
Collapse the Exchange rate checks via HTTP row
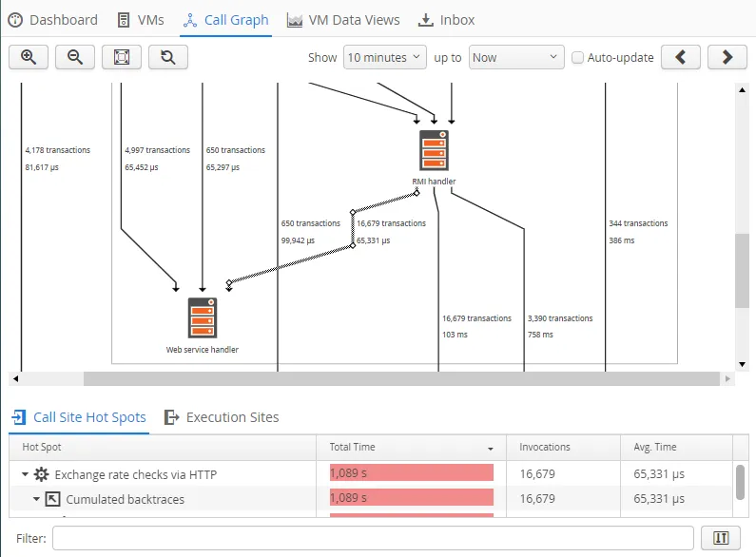coord(25,474)
